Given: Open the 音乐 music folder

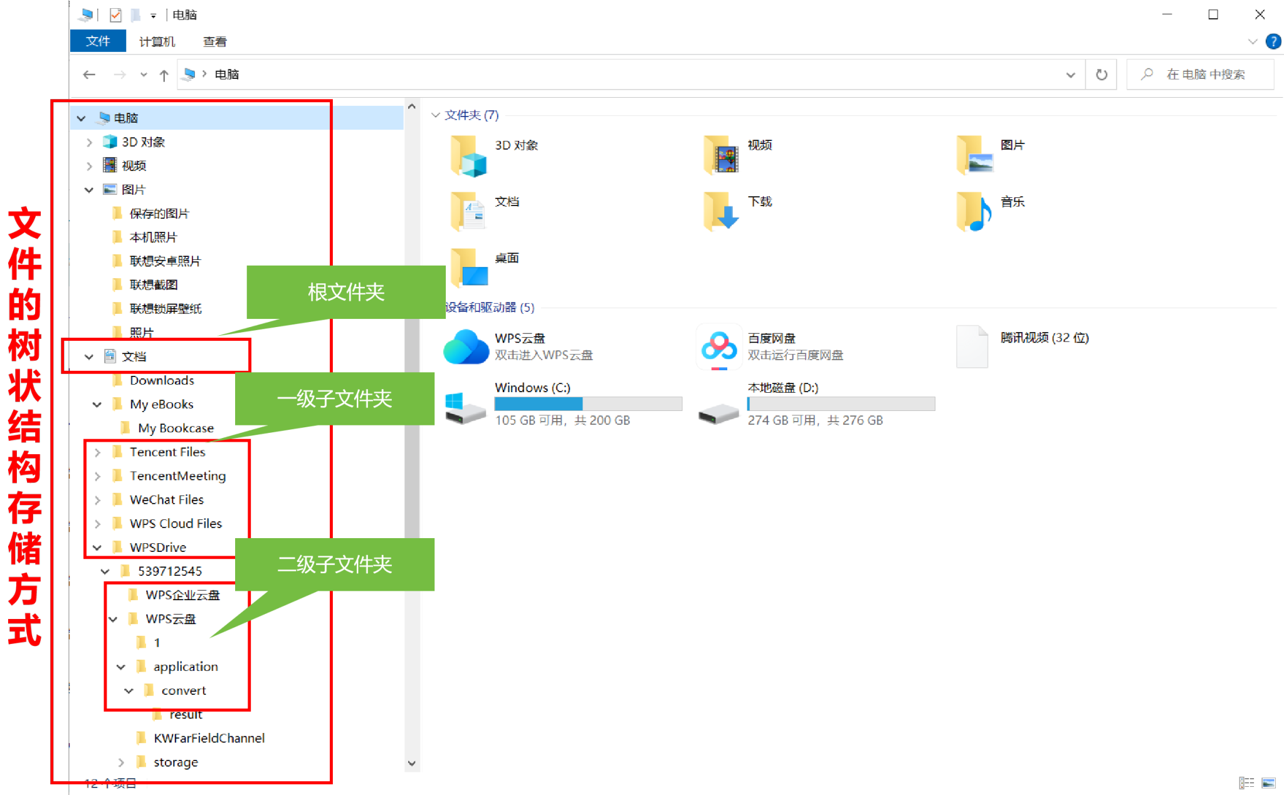Looking at the screenshot, I should coord(974,211).
